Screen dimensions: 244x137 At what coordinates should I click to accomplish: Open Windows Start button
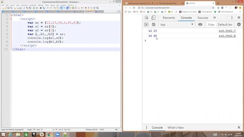point(3,134)
